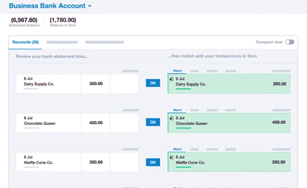Click matched Chocolate Queen green transaction
Image resolution: width=307 pixels, height=188 pixels.
click(229, 123)
